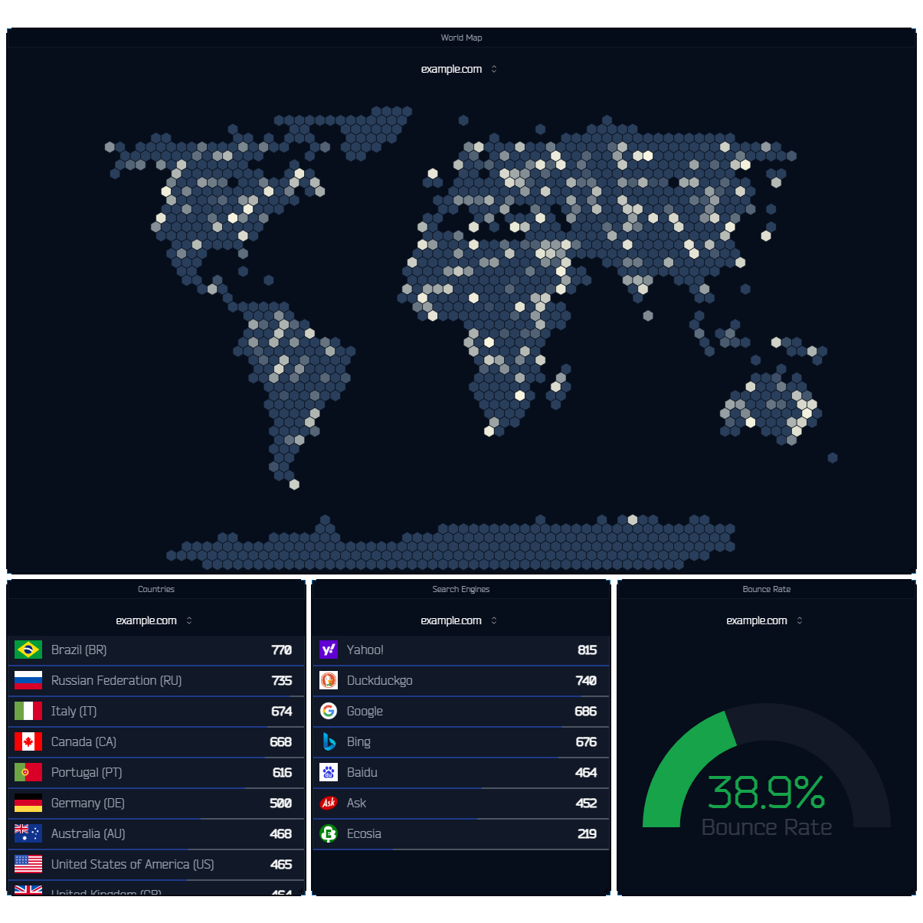Screen dimensions: 923x923
Task: Click the Brazil flag icon
Action: click(28, 650)
